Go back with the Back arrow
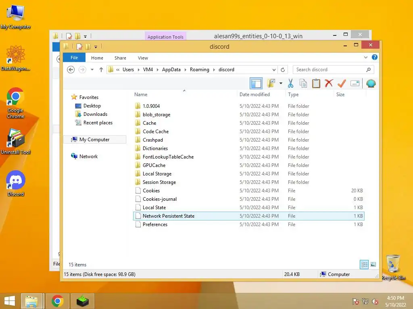The width and height of the screenshot is (413, 309). [x=71, y=70]
